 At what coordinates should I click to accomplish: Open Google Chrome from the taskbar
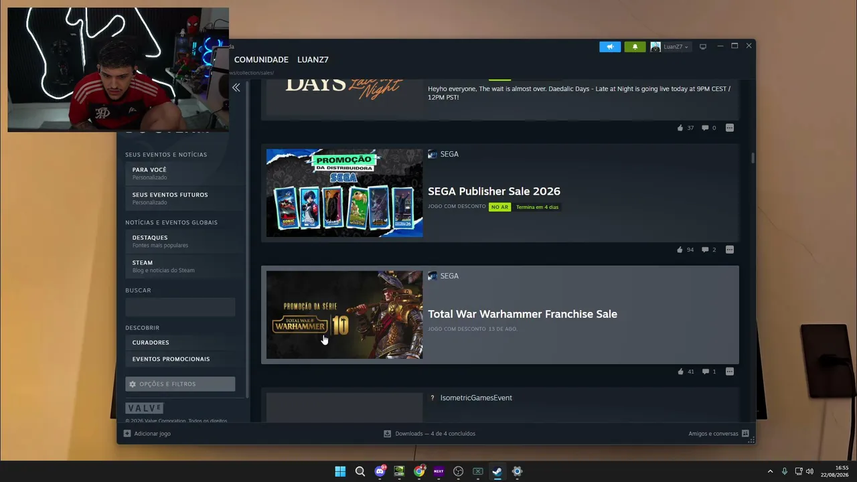(419, 471)
